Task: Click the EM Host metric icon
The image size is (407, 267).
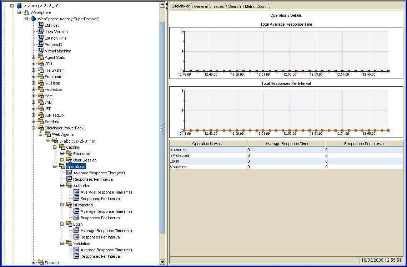Action: (41, 25)
